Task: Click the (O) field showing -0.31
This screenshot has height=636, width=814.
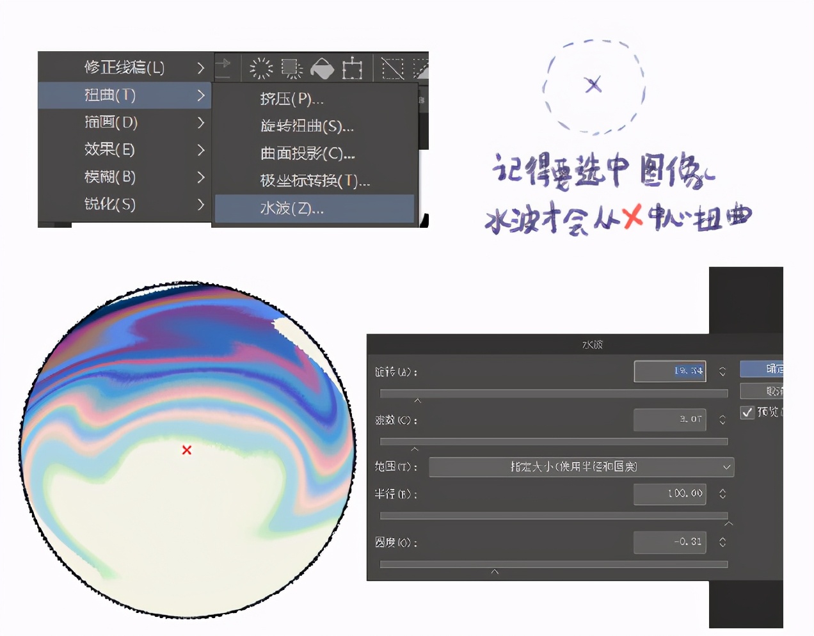Action: point(670,542)
